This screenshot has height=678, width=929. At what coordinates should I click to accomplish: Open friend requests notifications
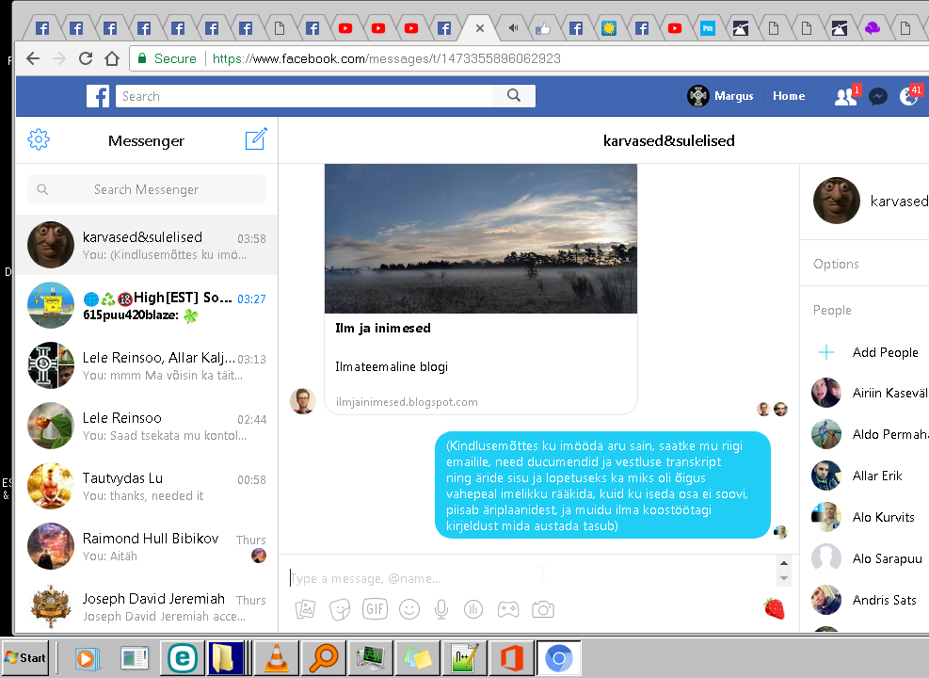click(x=845, y=96)
